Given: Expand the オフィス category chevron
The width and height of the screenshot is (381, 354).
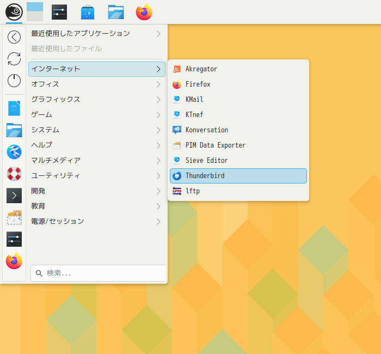Looking at the screenshot, I should click(158, 84).
